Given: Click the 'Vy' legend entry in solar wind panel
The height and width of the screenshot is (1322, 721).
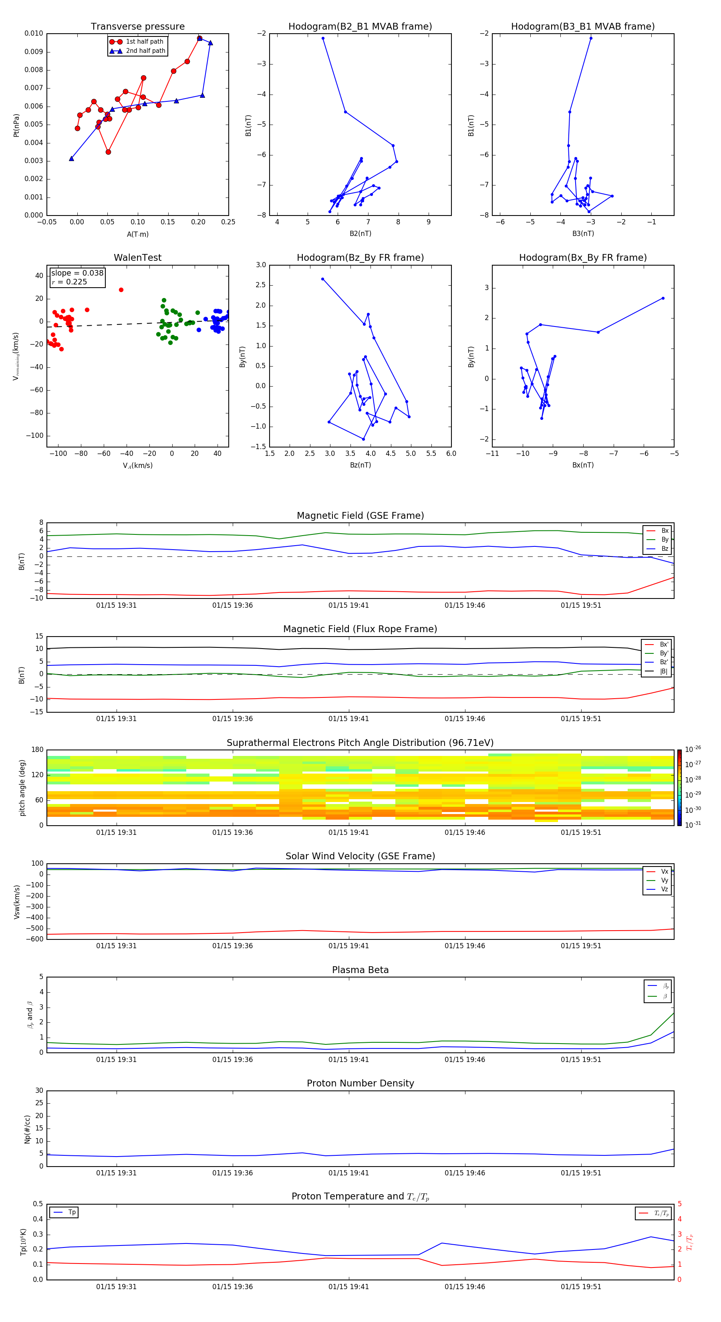Looking at the screenshot, I should (x=657, y=880).
